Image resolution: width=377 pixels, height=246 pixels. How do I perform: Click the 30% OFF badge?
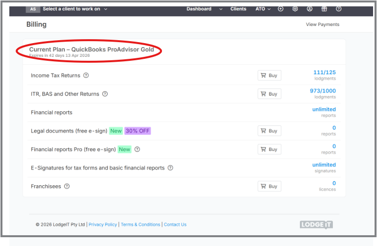click(137, 131)
